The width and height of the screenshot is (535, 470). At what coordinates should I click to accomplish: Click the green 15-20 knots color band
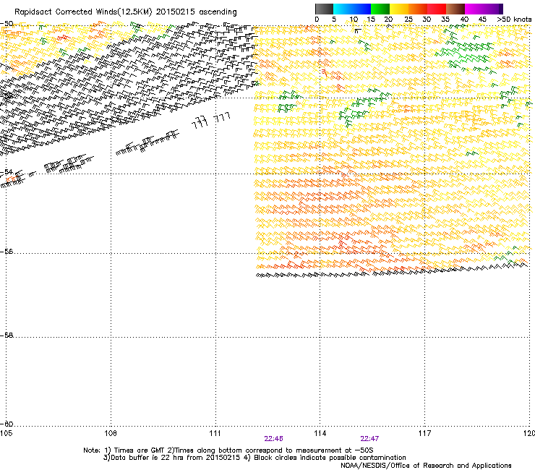tap(380, 9)
